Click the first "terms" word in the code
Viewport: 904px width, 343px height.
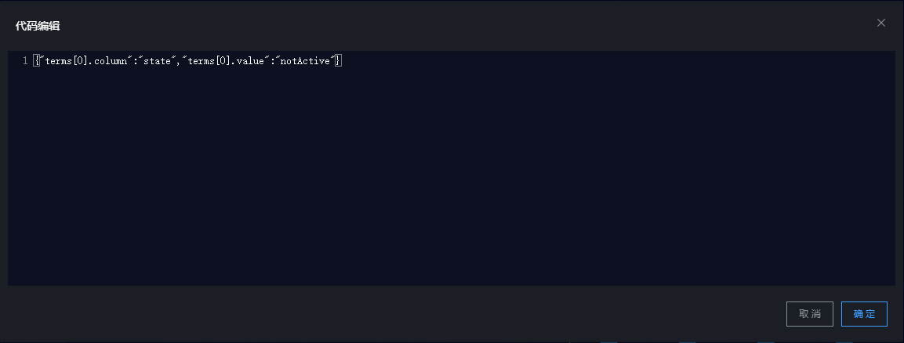(x=57, y=61)
